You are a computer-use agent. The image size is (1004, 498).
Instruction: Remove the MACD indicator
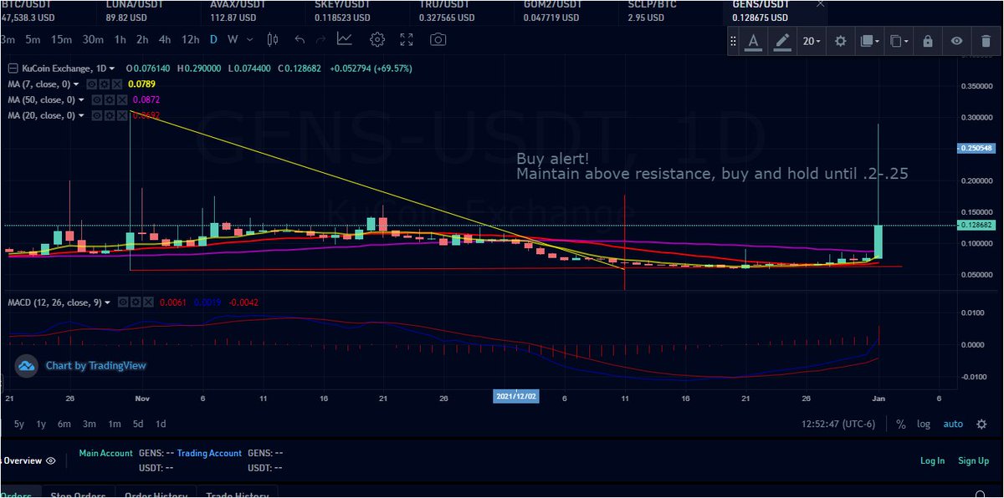[x=147, y=302]
